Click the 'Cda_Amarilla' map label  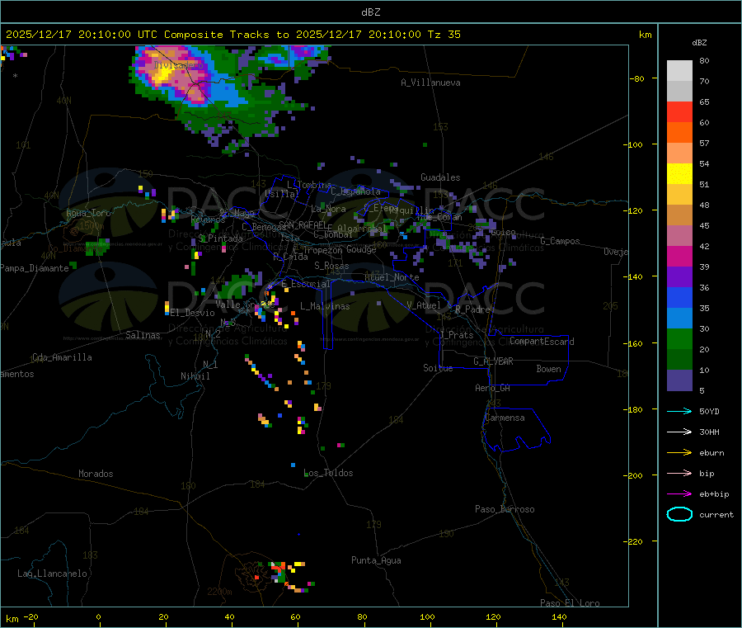[x=62, y=357]
